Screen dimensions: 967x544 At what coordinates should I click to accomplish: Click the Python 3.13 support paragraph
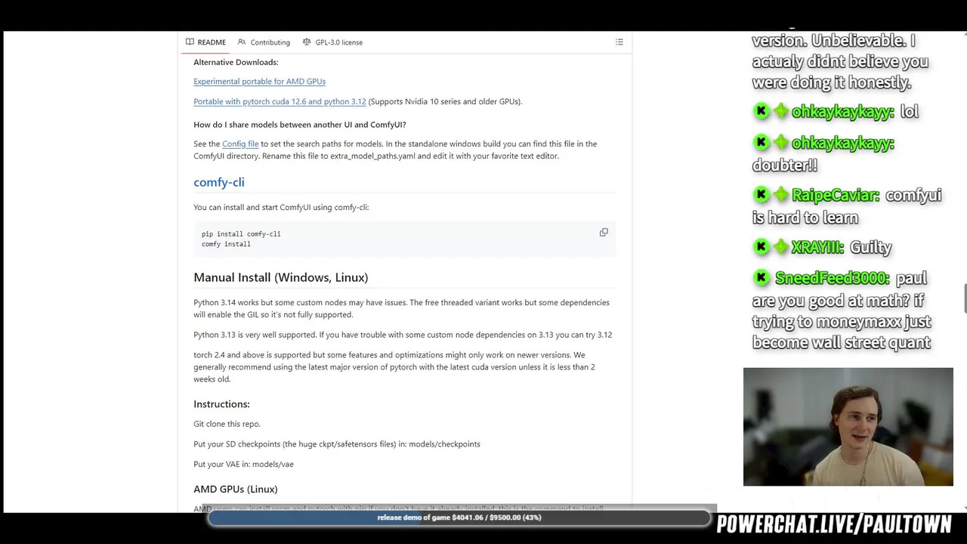pyautogui.click(x=403, y=335)
